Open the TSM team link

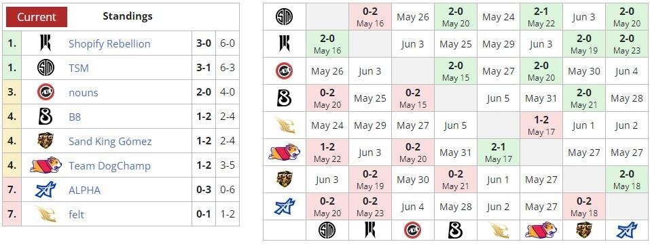(x=79, y=68)
